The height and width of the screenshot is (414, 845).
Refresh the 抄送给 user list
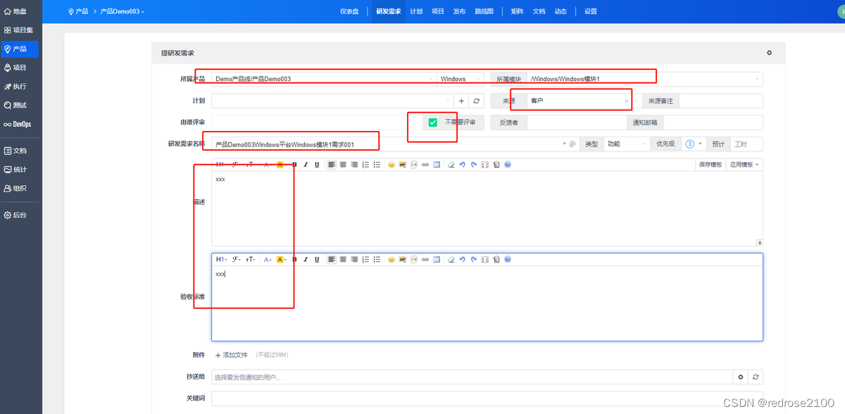point(756,377)
